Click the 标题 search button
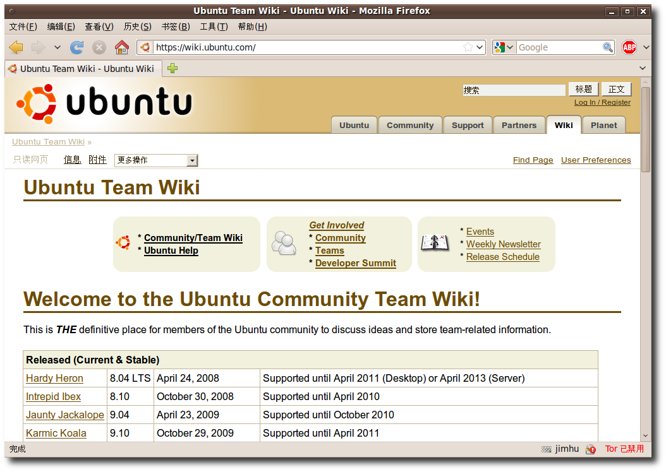666x472 pixels. 583,90
